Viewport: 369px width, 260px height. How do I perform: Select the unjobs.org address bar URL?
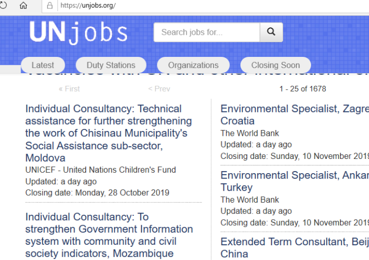[88, 5]
